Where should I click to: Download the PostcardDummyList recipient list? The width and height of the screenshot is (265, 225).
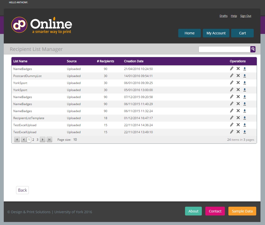click(244, 76)
